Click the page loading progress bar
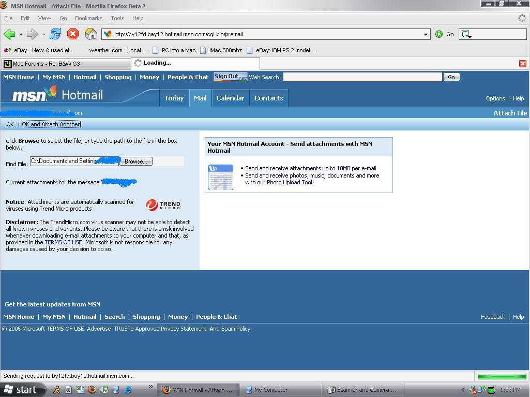 502,376
